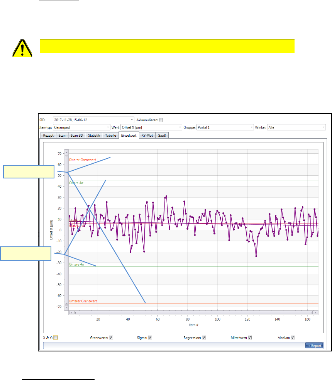Viewport: 332px width, 380px height.
Task: Toggle the Akkumulieren checkbox
Action: [161, 120]
